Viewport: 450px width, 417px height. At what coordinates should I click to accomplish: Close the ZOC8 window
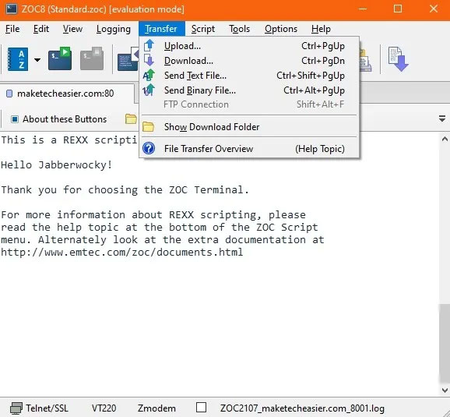click(x=434, y=9)
